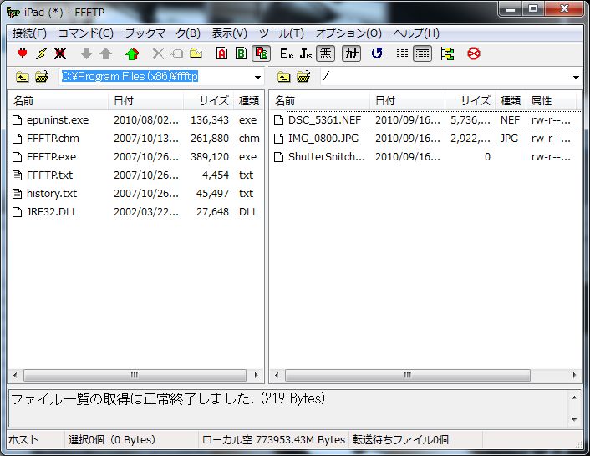Click status bar ローカル空 773953.43M Bytes
Viewport: 590px width, 456px height.
(x=273, y=440)
